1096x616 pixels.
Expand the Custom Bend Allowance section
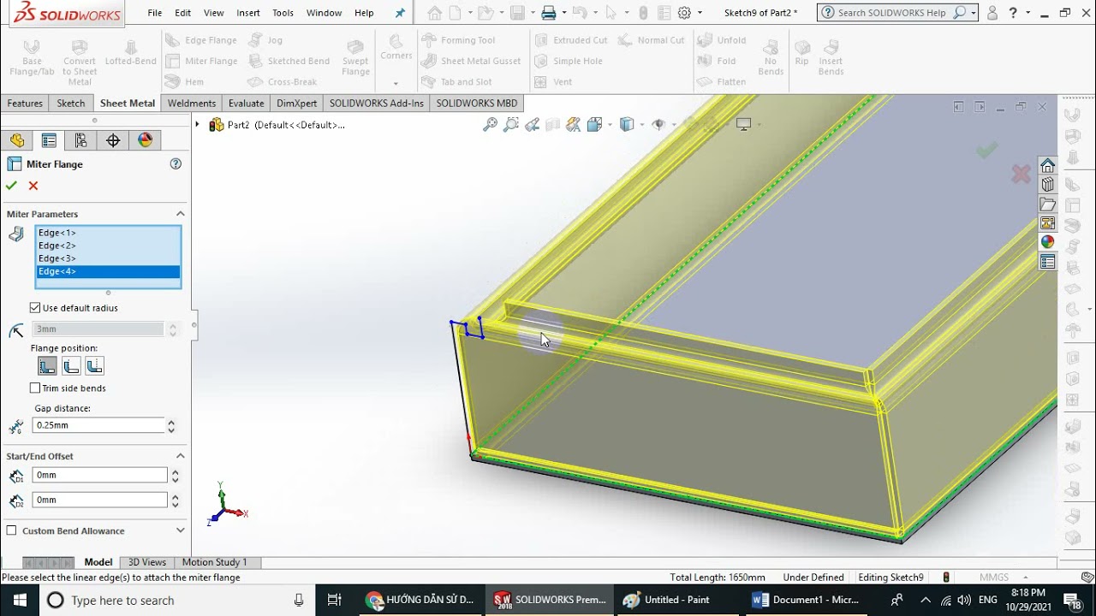(x=180, y=530)
